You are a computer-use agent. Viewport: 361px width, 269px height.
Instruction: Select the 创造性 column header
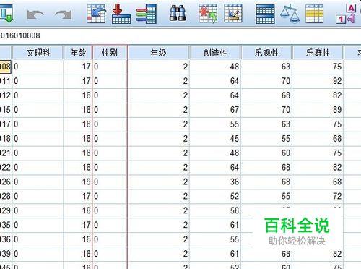point(215,52)
